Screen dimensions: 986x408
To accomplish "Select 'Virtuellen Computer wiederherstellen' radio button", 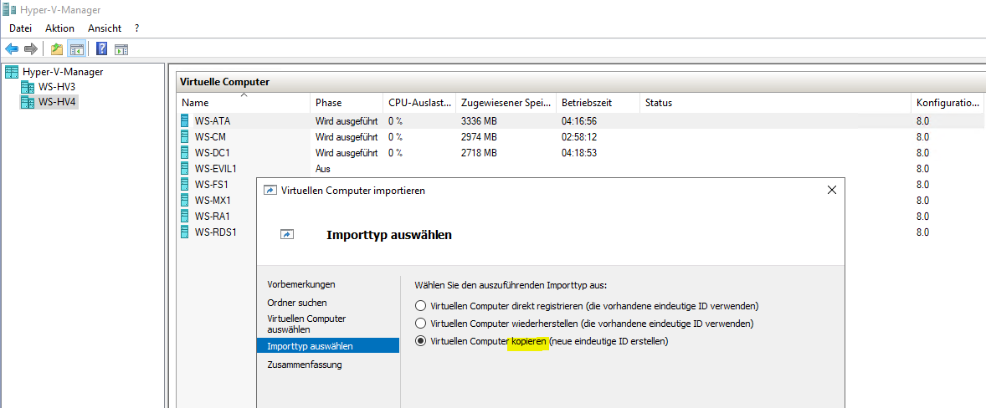I will pos(421,324).
